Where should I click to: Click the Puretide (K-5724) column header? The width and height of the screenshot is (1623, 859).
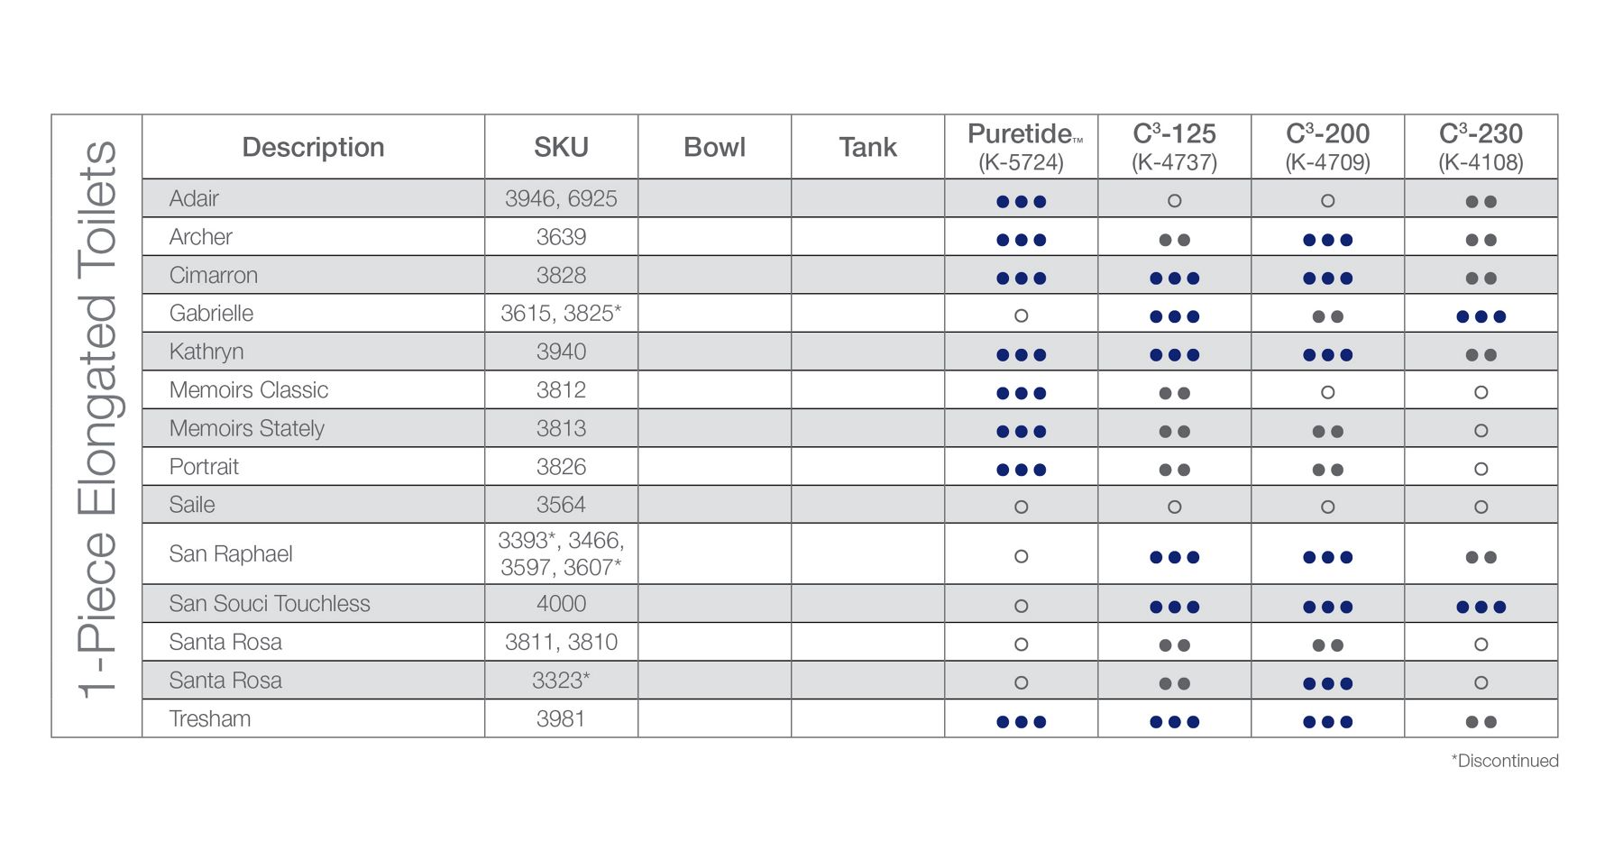(x=1021, y=147)
